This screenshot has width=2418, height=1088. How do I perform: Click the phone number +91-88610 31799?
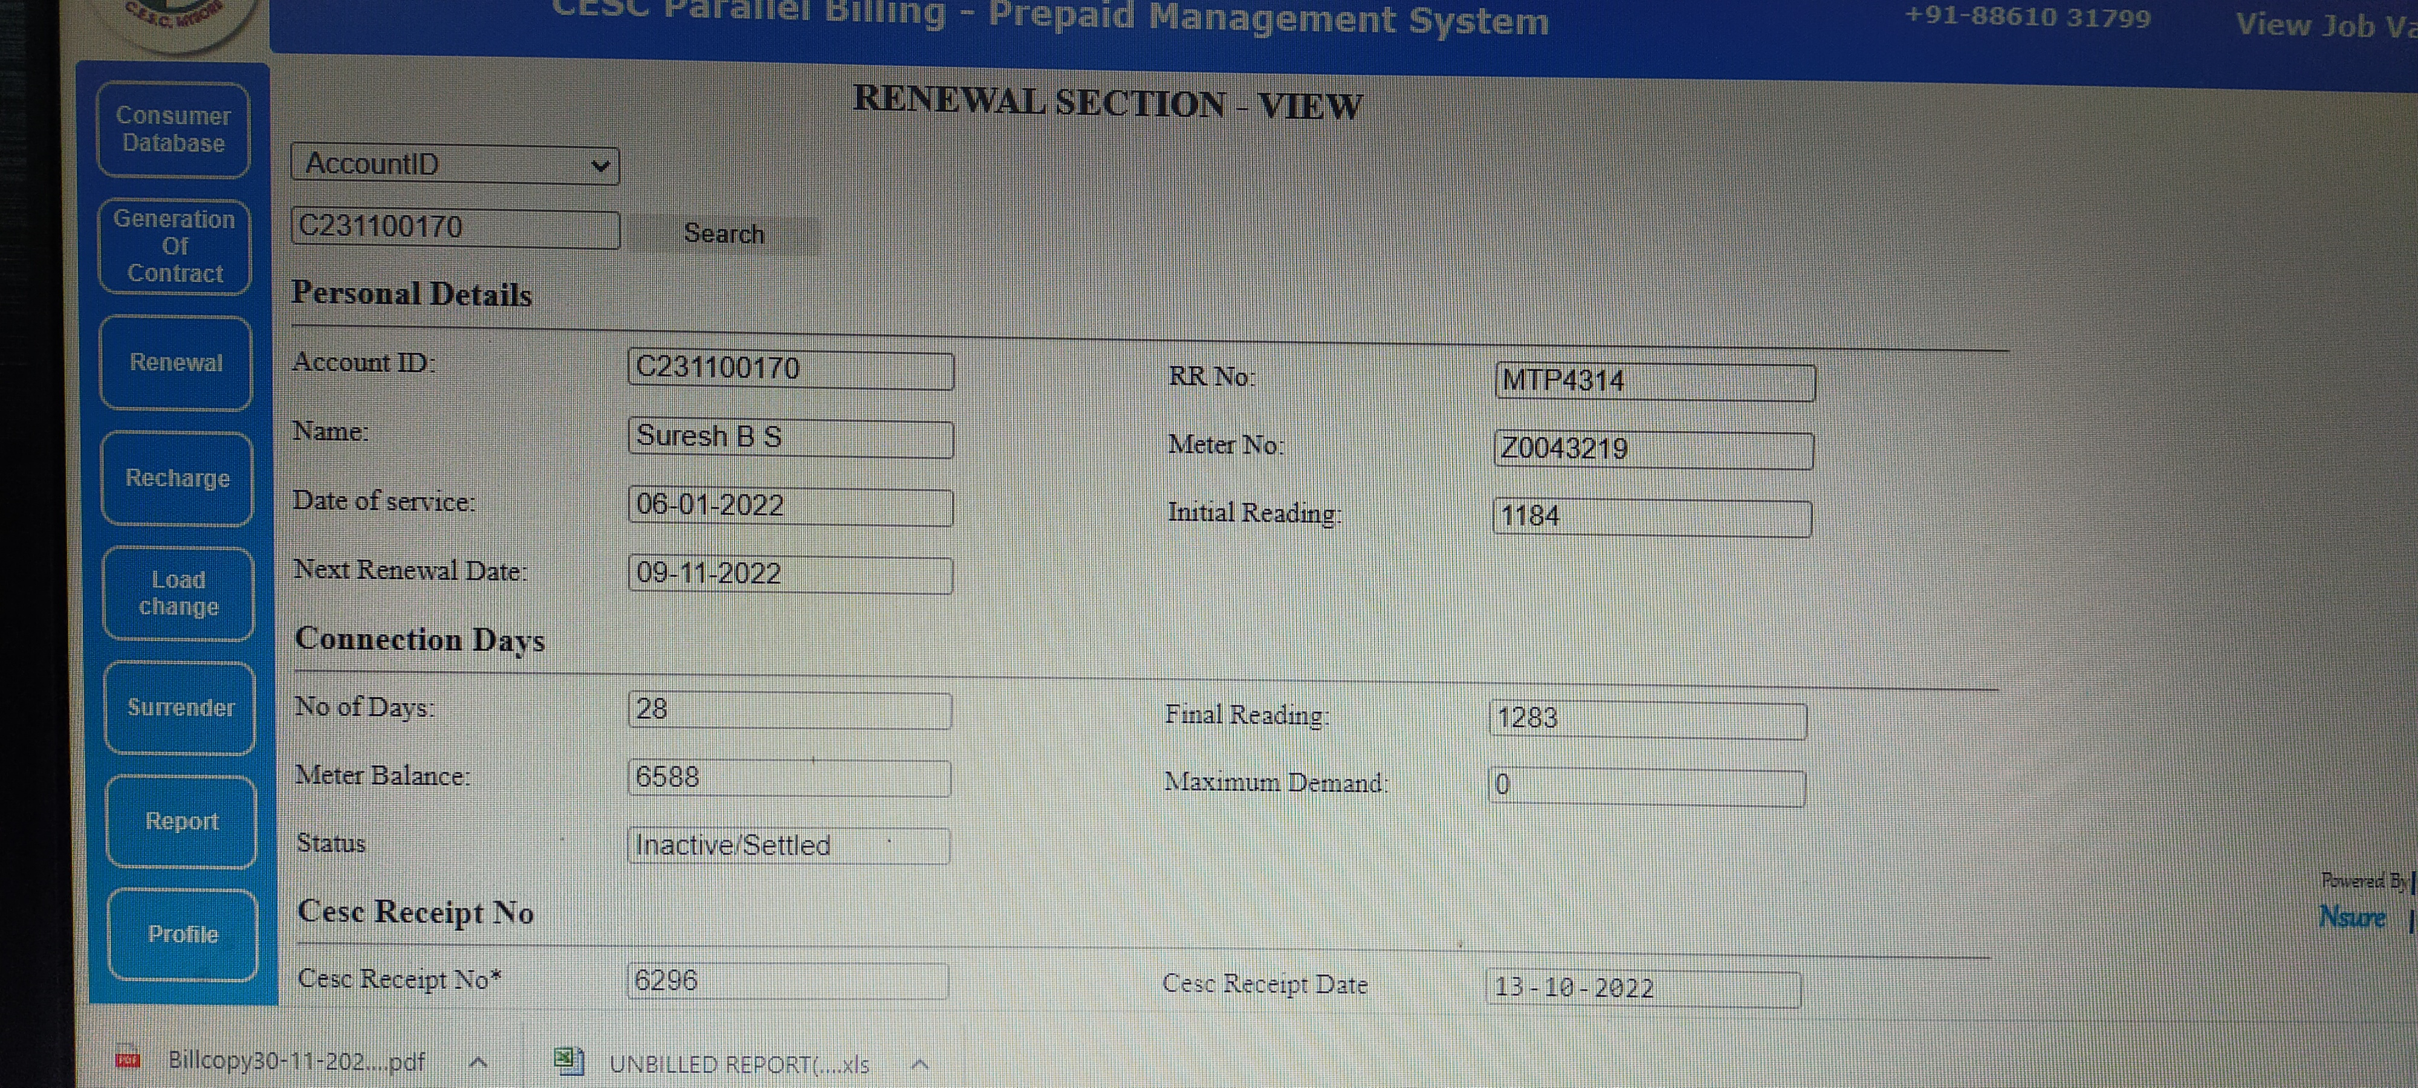pos(2026,17)
